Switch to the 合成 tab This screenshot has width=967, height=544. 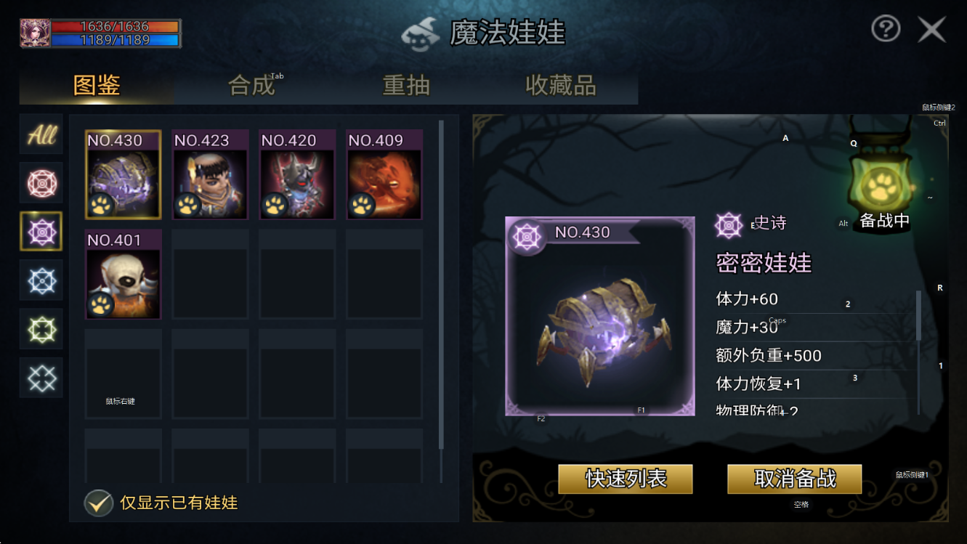(x=251, y=86)
